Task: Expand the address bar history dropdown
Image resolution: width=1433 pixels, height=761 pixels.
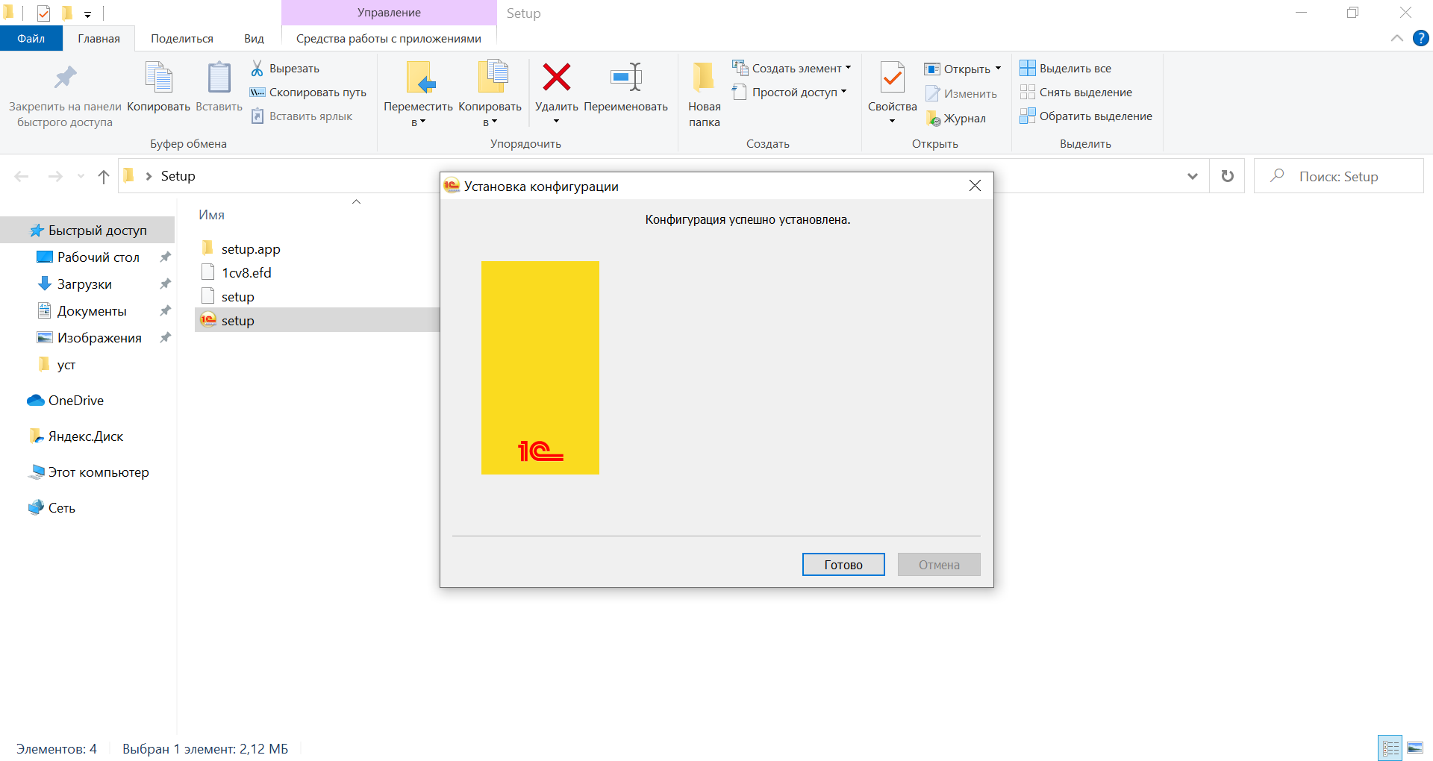Action: (1192, 176)
